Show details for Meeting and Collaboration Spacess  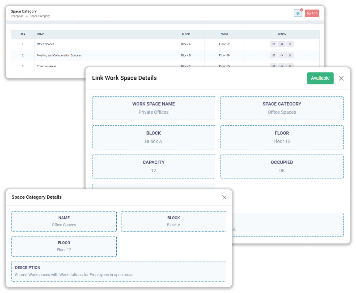(x=282, y=55)
